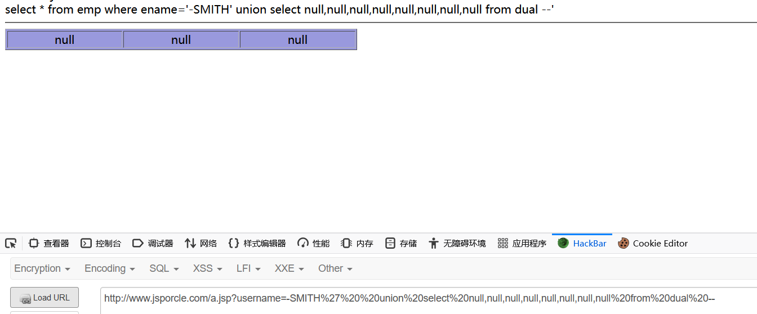Open the Storage (存储) panel
This screenshot has height=314, width=757.
point(401,244)
